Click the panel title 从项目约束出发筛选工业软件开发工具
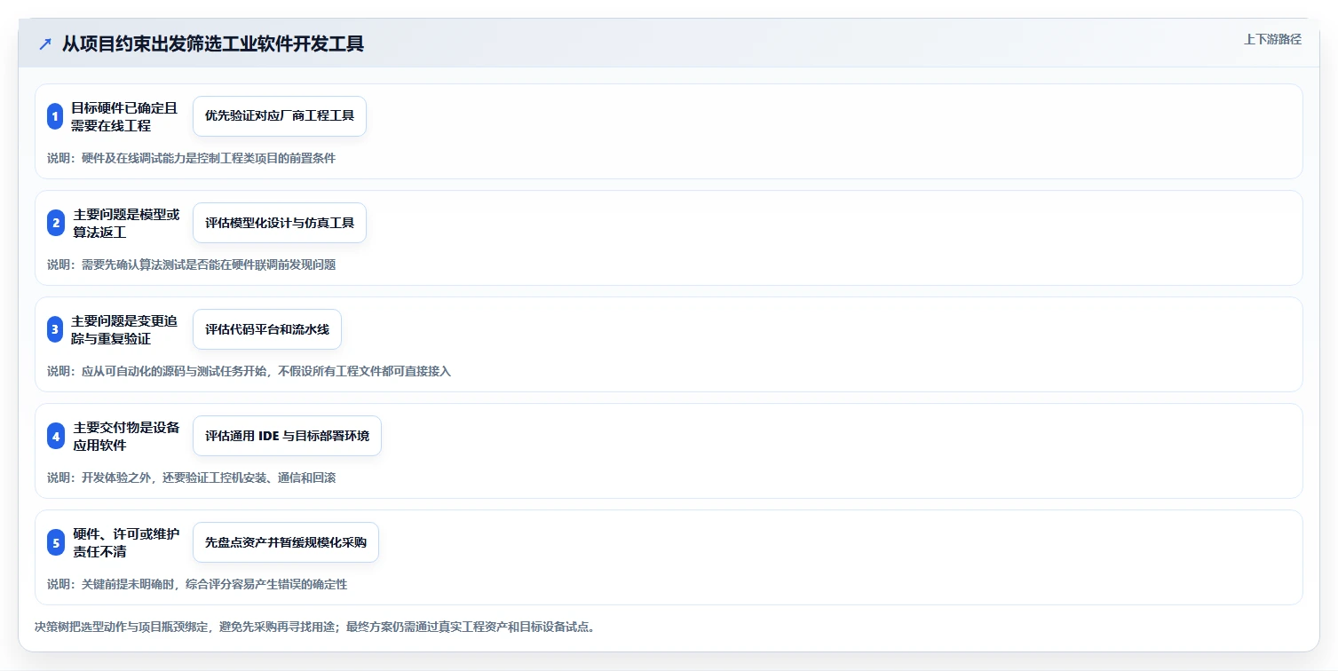The width and height of the screenshot is (1338, 671). click(x=213, y=43)
